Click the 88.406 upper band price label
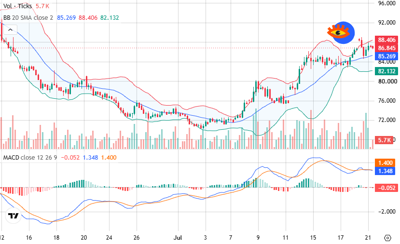400x244 pixels. (x=386, y=40)
